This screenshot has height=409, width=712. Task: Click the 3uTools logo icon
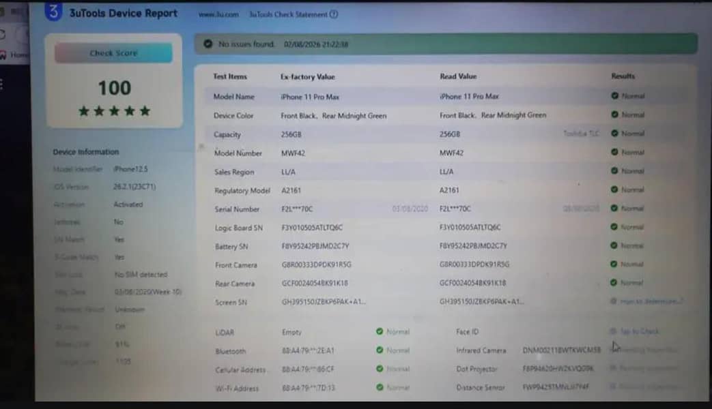click(53, 12)
